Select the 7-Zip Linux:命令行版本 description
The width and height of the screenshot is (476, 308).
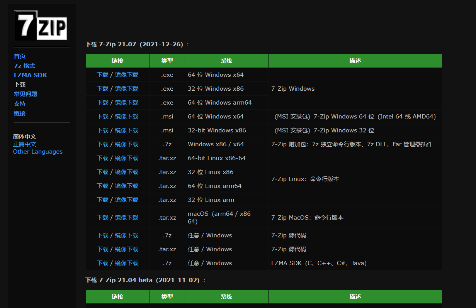305,179
